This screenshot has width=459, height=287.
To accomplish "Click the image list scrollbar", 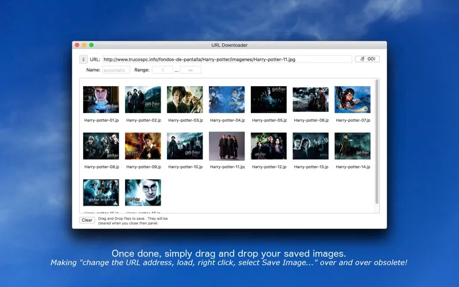I will [x=377, y=141].
